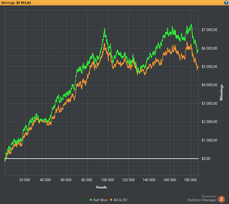Click the orange All-In EV legend square
Viewport: 229px width, 204px height.
click(x=111, y=199)
